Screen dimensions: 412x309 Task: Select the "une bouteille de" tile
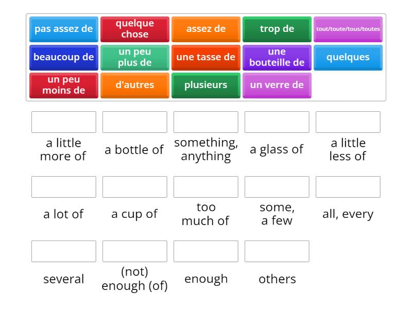pos(277,57)
